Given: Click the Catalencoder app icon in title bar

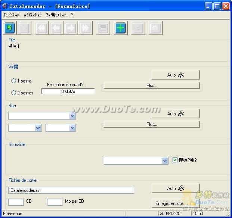Looking at the screenshot, I should point(5,6).
